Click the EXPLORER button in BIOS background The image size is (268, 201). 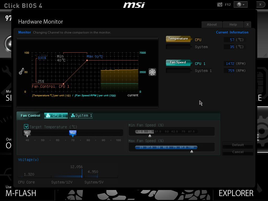pyautogui.click(x=236, y=193)
